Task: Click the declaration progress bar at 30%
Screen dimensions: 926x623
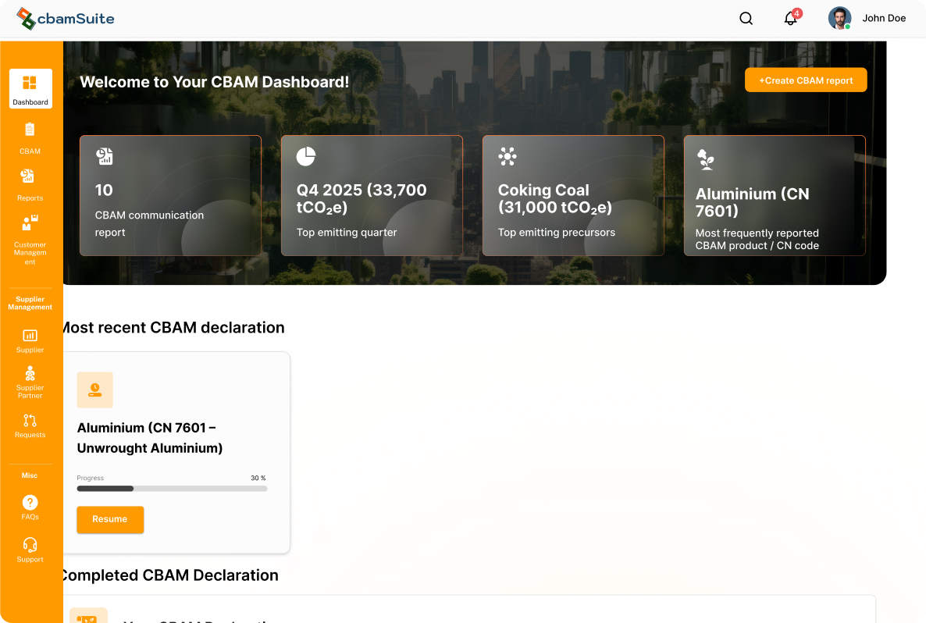Action: coord(172,489)
